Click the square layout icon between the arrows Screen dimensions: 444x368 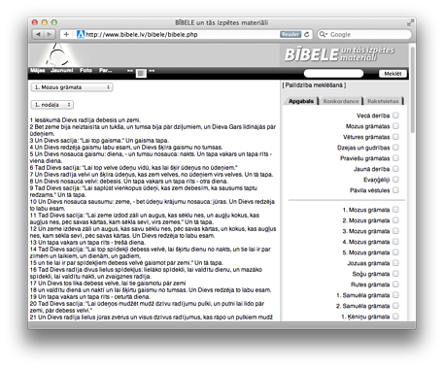click(141, 73)
